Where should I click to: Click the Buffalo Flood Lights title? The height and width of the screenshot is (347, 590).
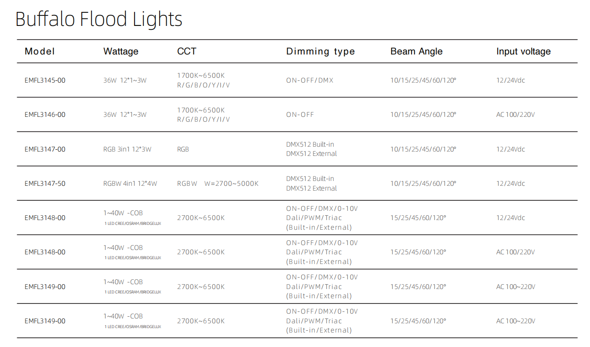(99, 19)
